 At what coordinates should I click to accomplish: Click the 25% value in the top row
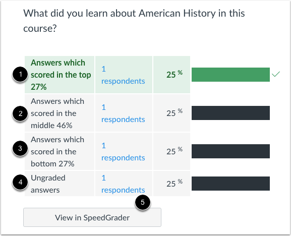click(x=174, y=75)
